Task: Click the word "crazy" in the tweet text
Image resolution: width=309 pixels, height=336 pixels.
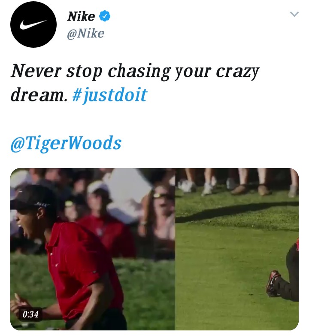Action: point(238,72)
